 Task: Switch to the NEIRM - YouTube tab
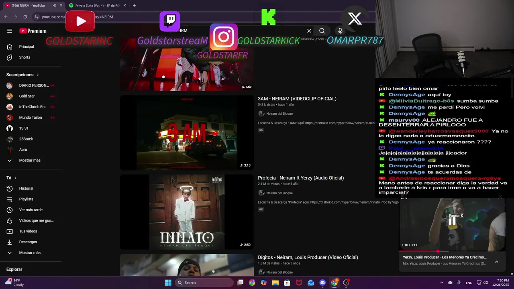tap(33, 6)
